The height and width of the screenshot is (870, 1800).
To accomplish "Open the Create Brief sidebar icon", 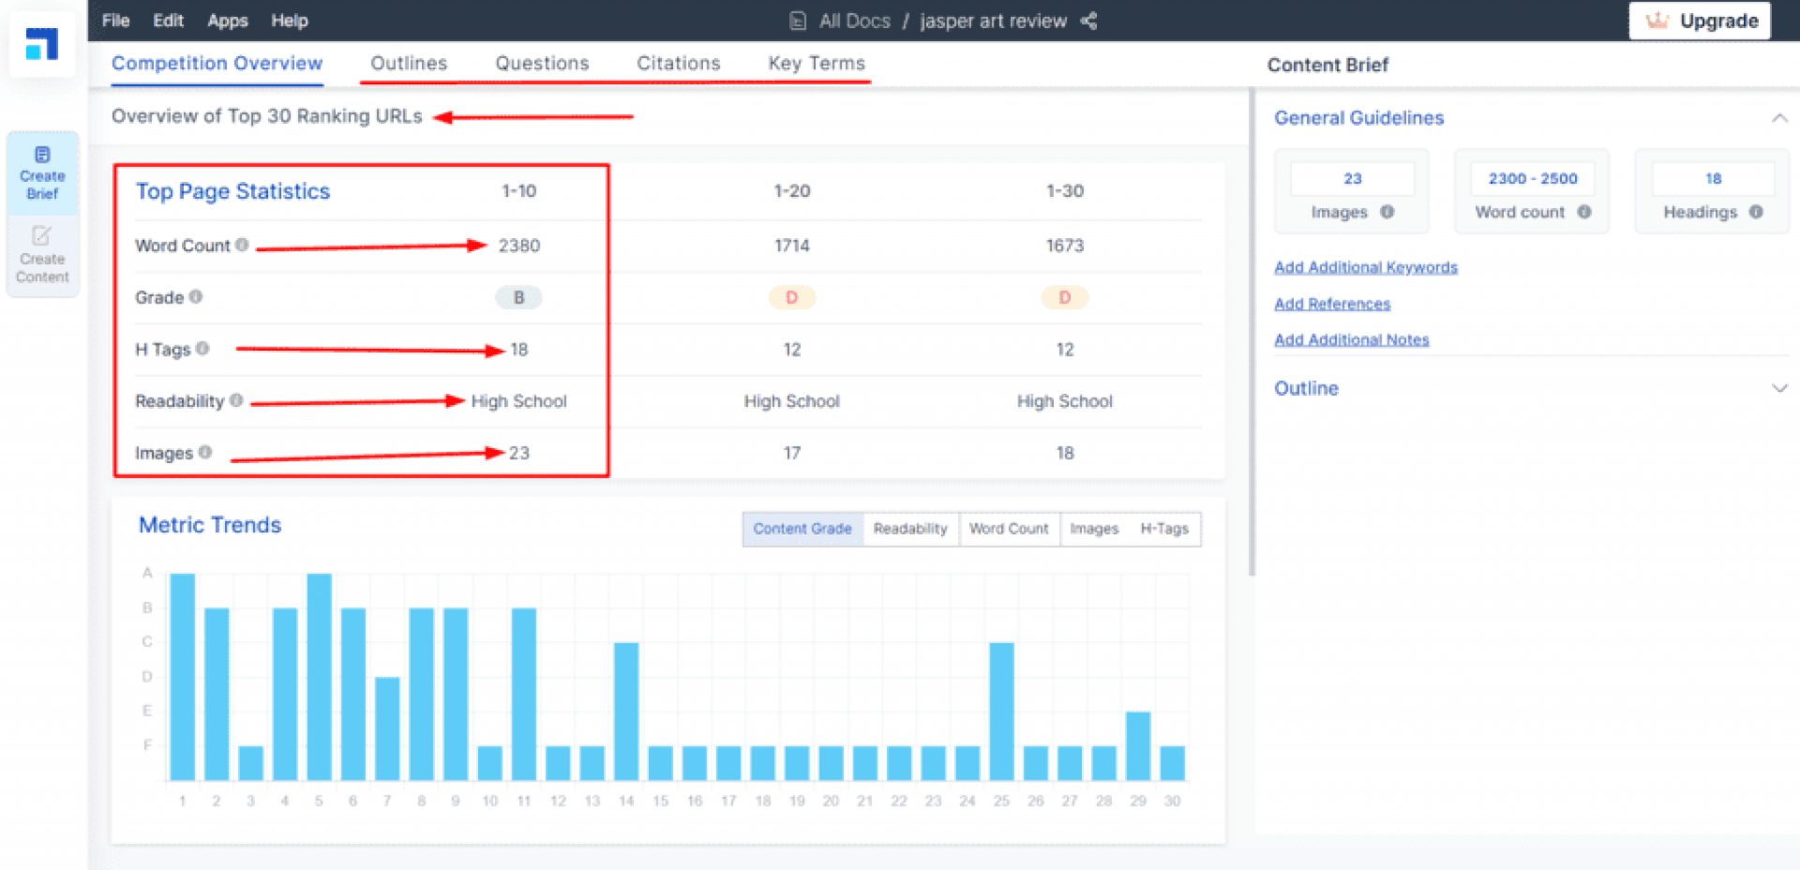I will (x=42, y=173).
